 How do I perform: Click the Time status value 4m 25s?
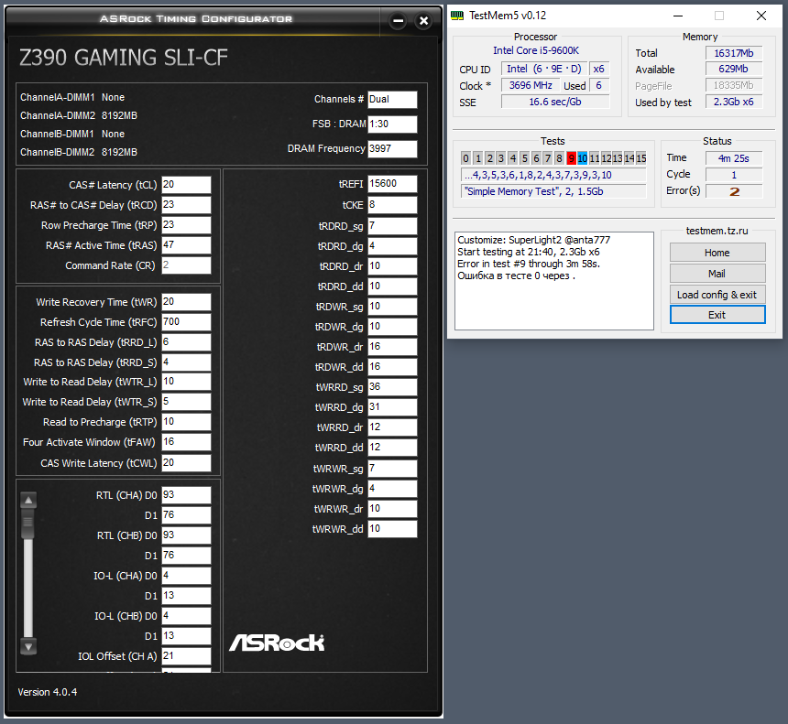[x=734, y=158]
